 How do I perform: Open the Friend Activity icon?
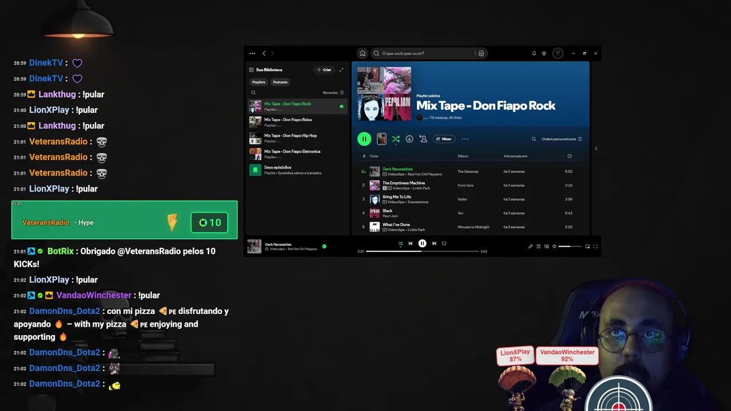click(544, 54)
